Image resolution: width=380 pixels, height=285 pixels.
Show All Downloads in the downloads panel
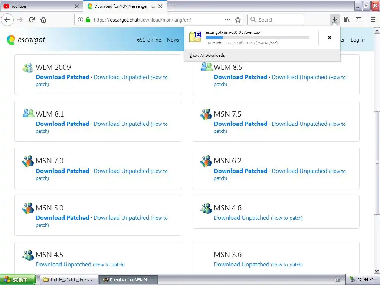[x=207, y=55]
